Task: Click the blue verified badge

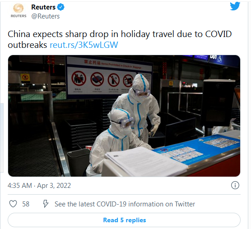Action: tap(61, 7)
